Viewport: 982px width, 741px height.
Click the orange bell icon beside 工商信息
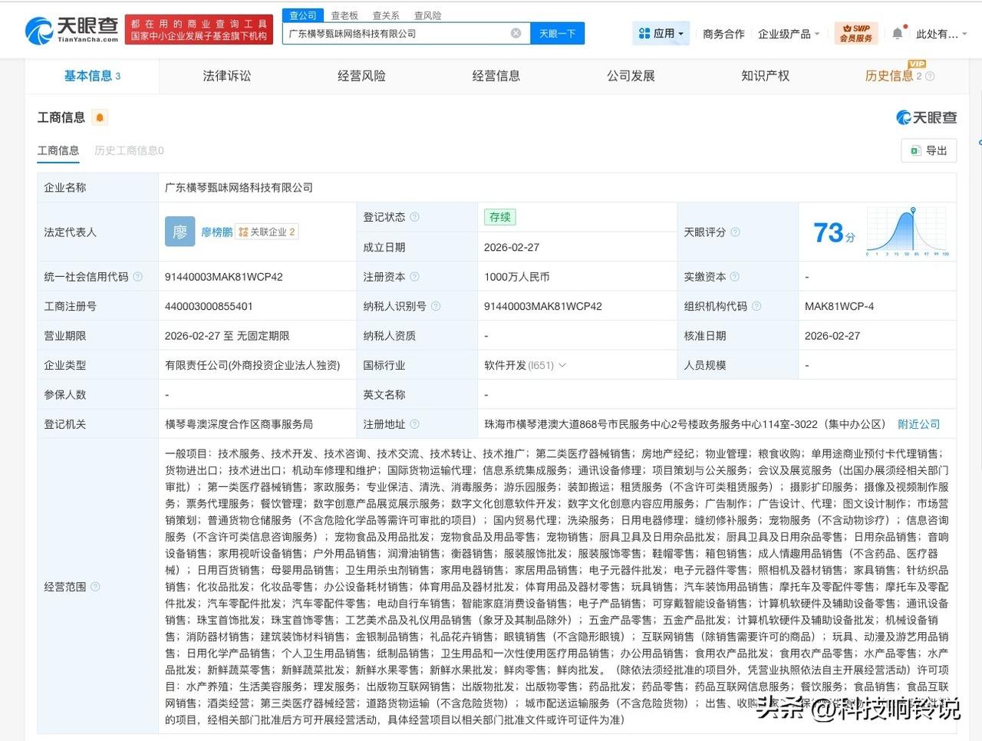pyautogui.click(x=100, y=117)
